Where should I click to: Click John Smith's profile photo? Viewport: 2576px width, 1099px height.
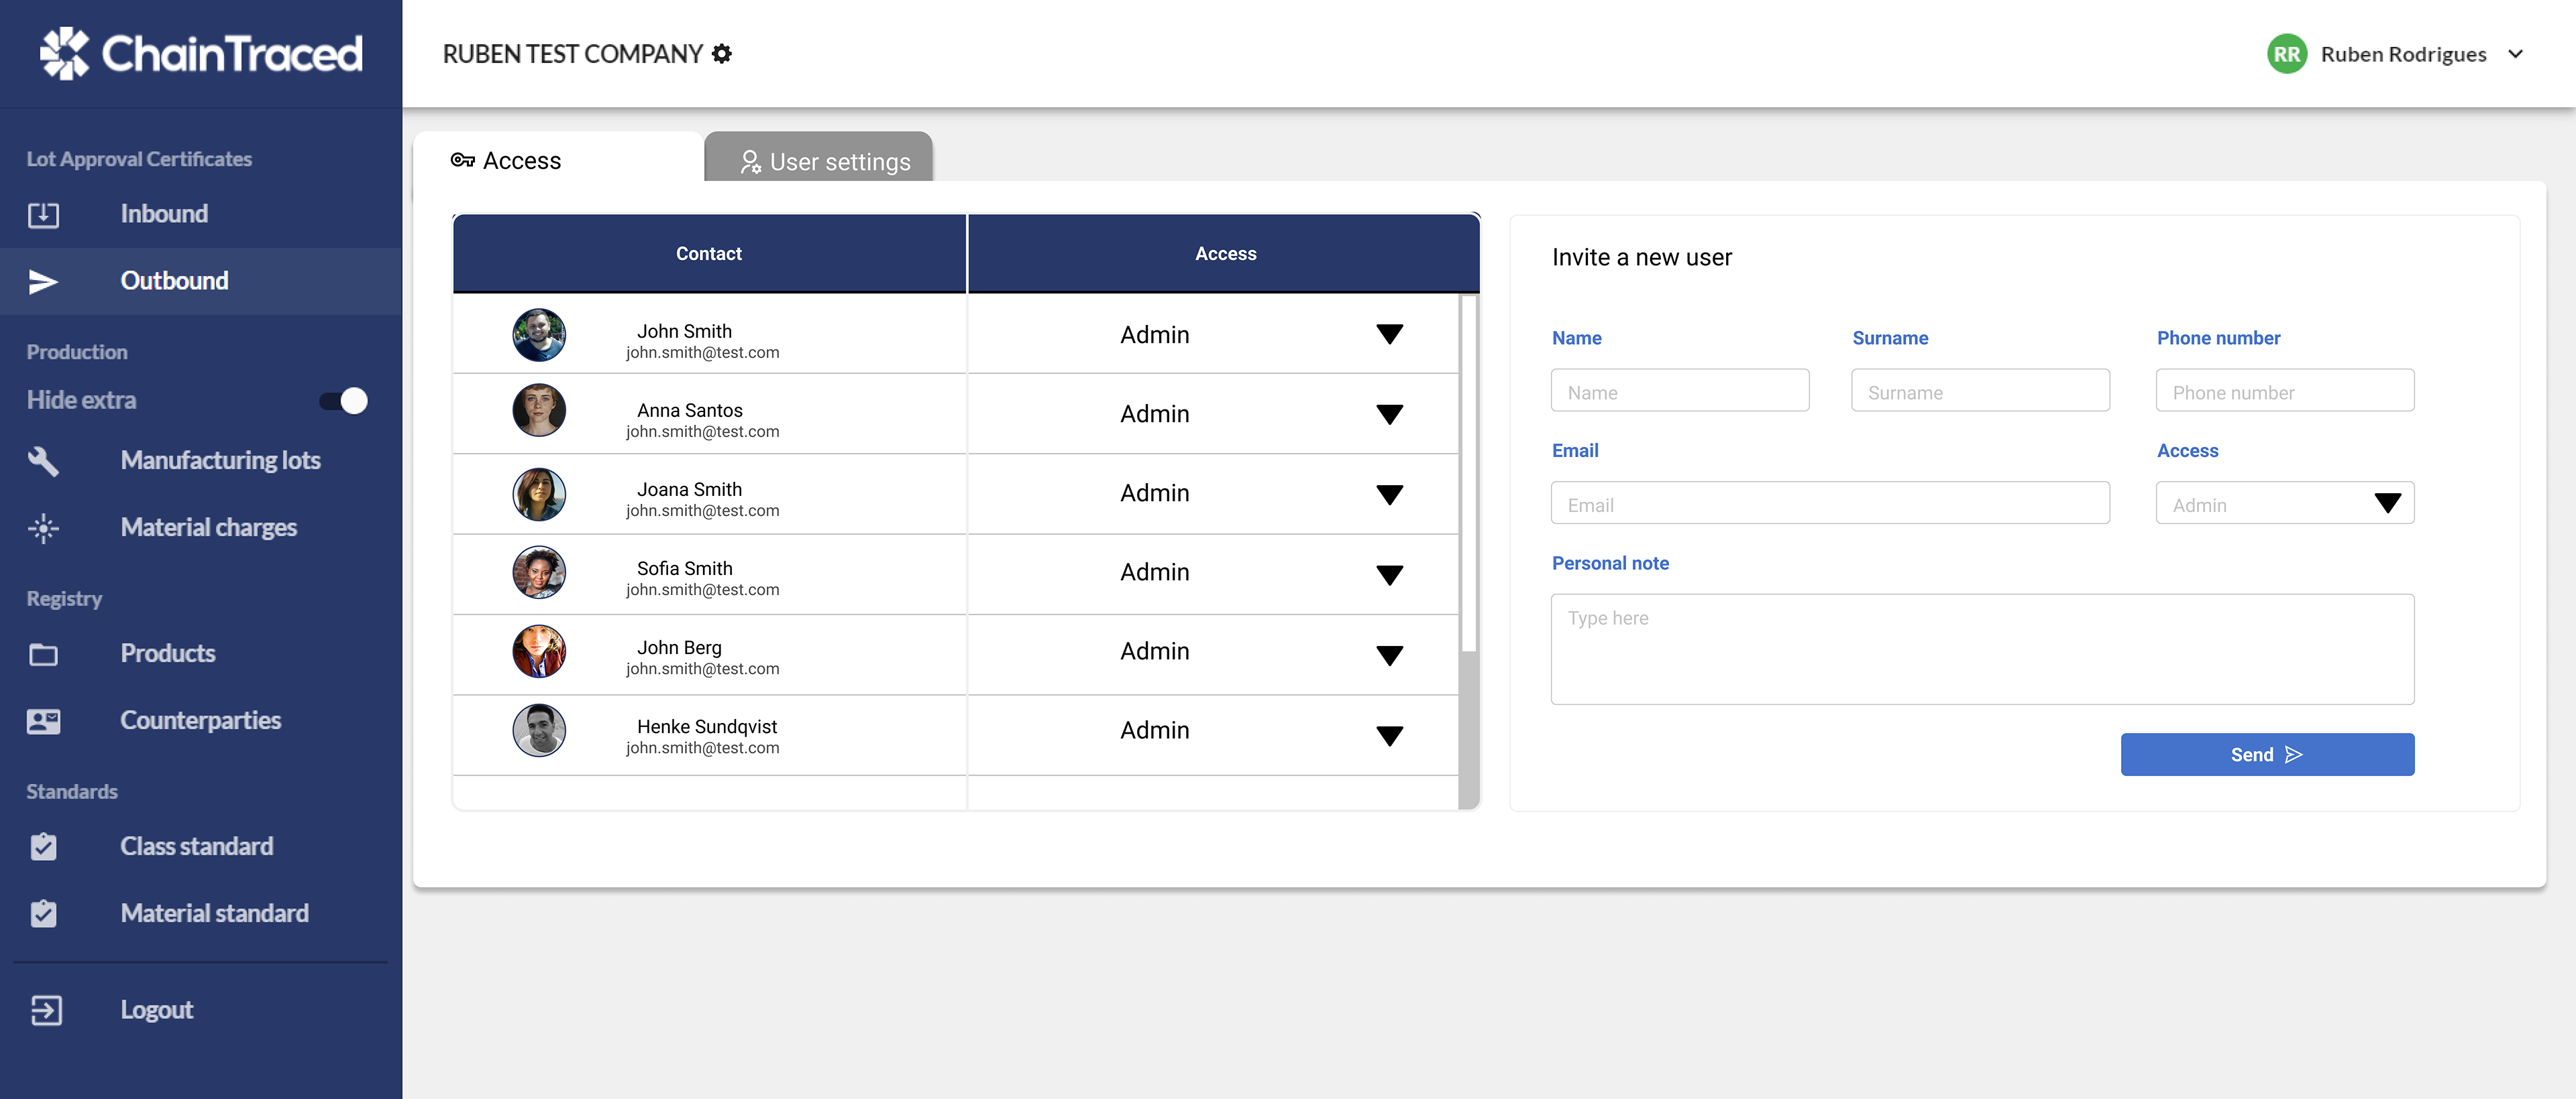pos(539,334)
